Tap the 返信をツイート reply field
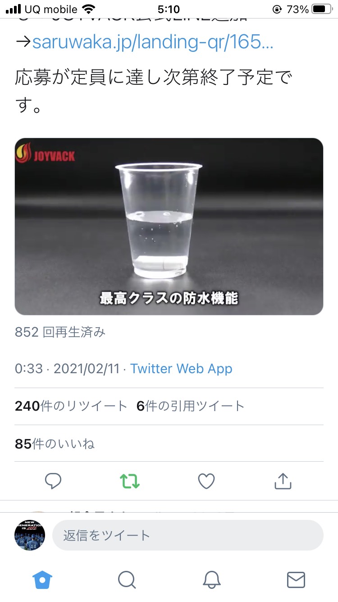This screenshot has height=602, width=338. (x=188, y=535)
